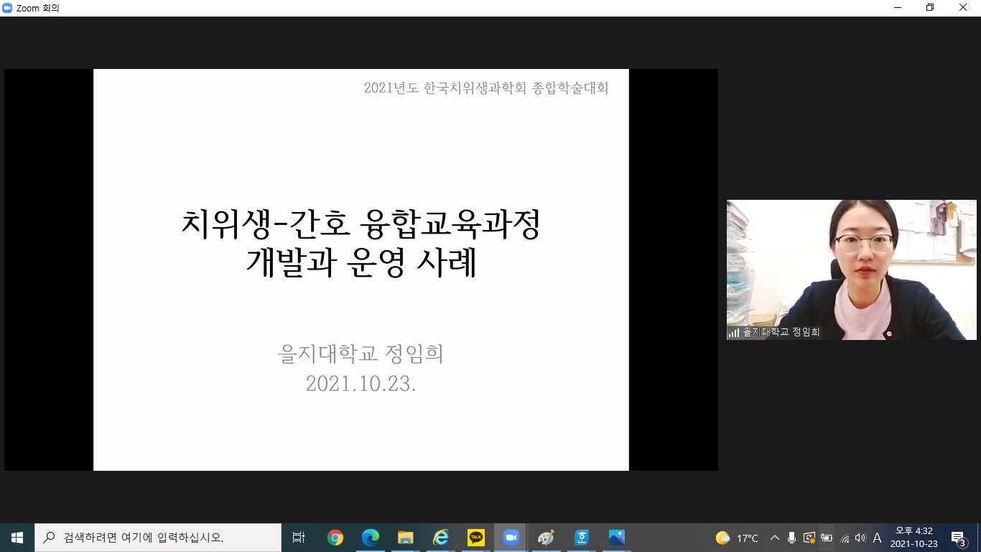Check the battery status icon
This screenshot has width=981, height=552.
[x=827, y=538]
